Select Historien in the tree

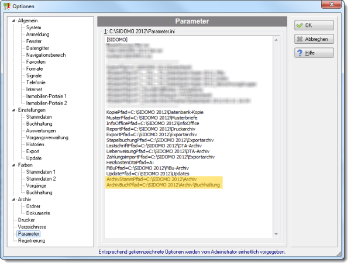tap(35, 144)
